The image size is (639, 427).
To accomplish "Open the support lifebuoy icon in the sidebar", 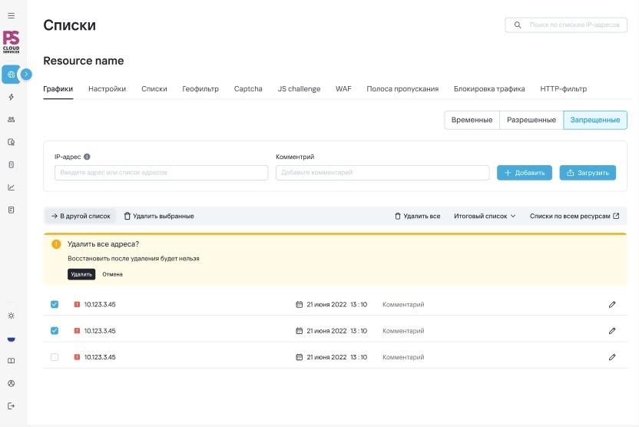I will click(12, 383).
